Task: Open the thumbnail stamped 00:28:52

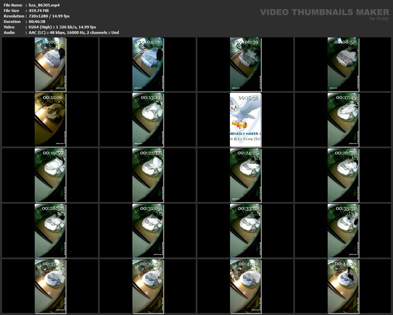Action: pyautogui.click(x=50, y=231)
